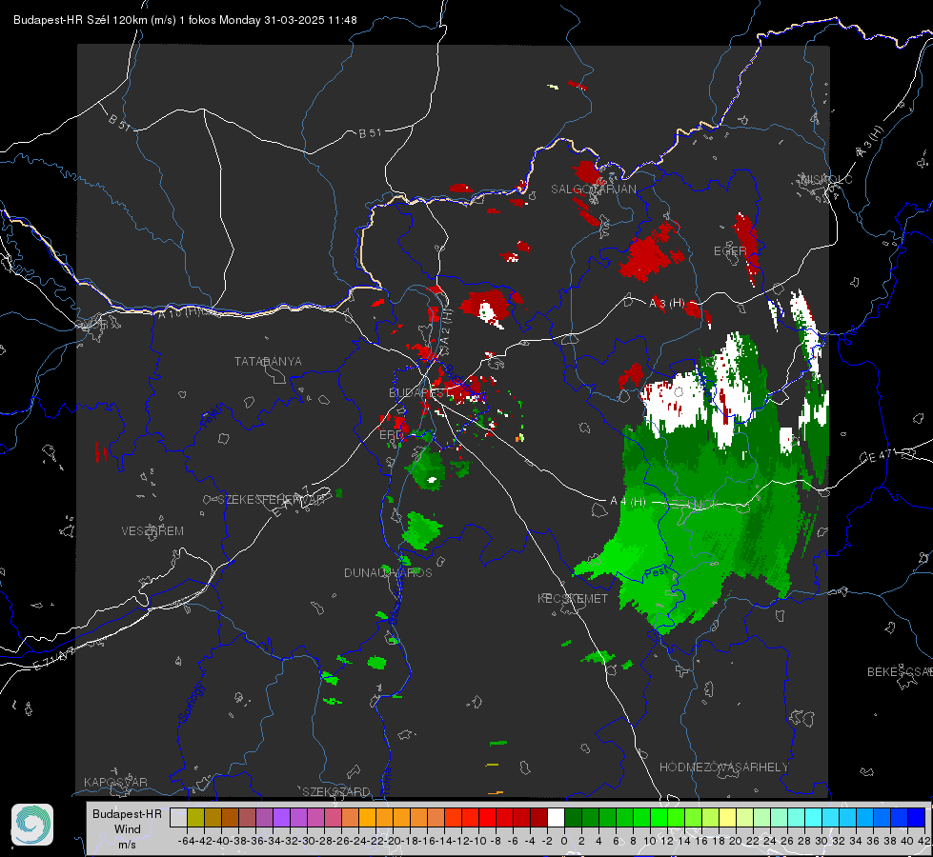
Task: Click the blue Somogy county label
Action: [192, 704]
